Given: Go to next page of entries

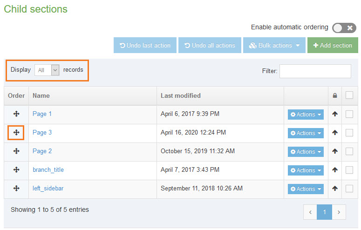Looking at the screenshot, I should [339, 212].
